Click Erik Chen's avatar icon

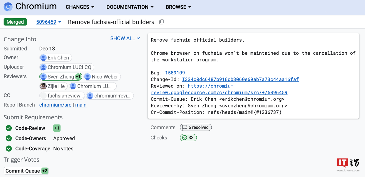click(43, 58)
